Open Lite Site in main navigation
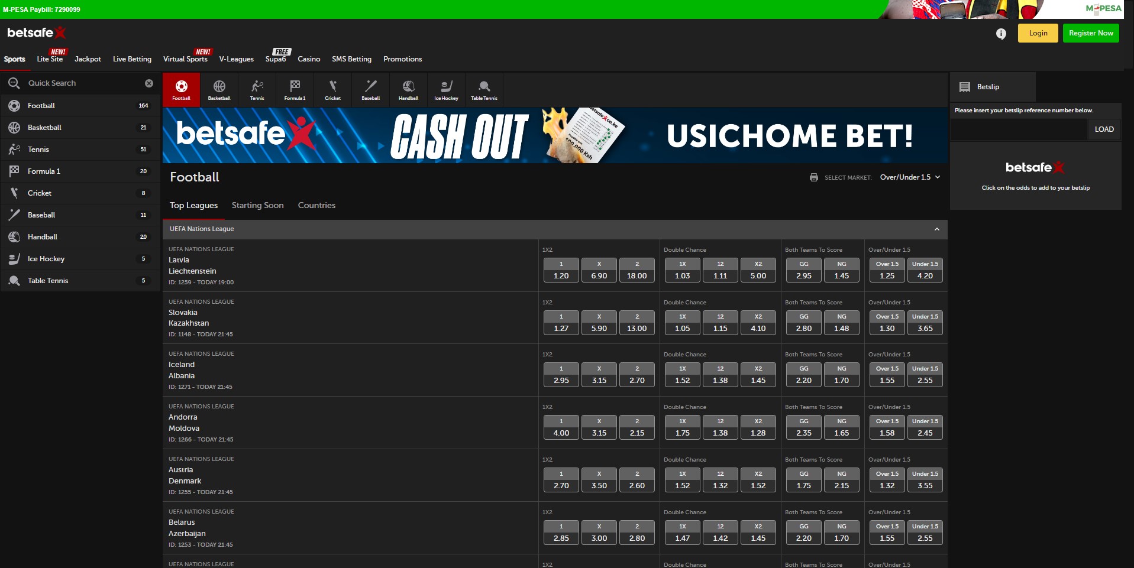Image resolution: width=1134 pixels, height=568 pixels. tap(50, 59)
